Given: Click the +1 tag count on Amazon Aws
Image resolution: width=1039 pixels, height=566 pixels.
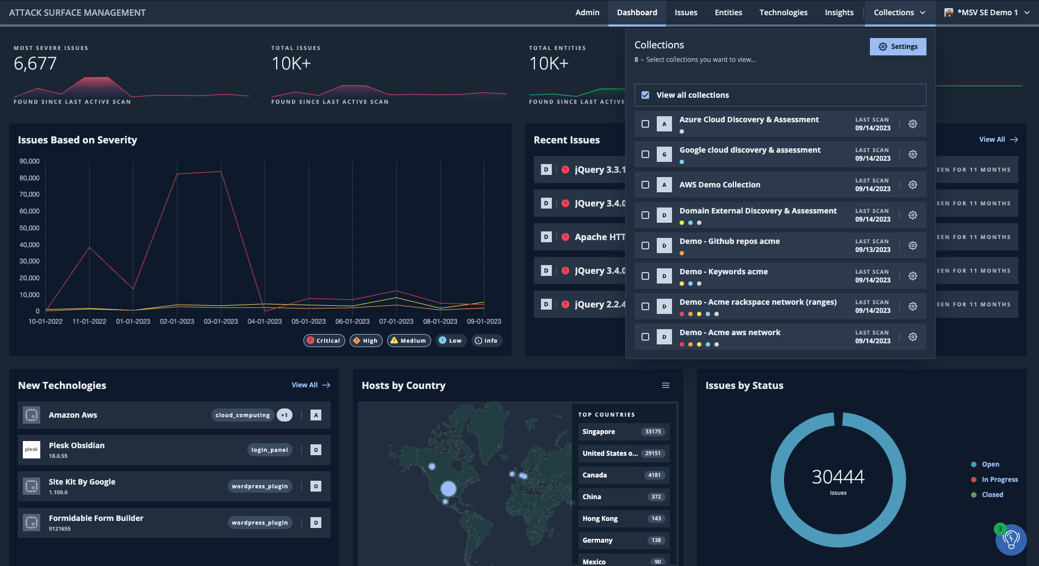Looking at the screenshot, I should (x=284, y=415).
